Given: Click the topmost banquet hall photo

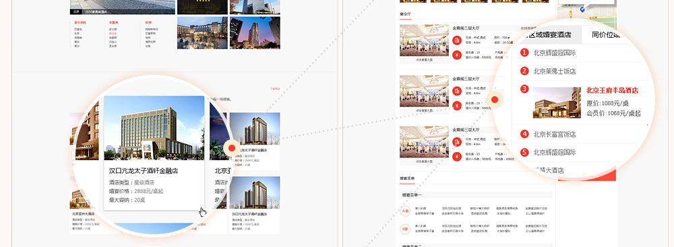Looking at the screenshot, I should click(418, 40).
